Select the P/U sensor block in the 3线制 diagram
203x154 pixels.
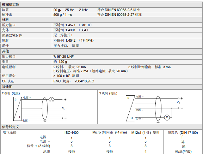pos(130,108)
